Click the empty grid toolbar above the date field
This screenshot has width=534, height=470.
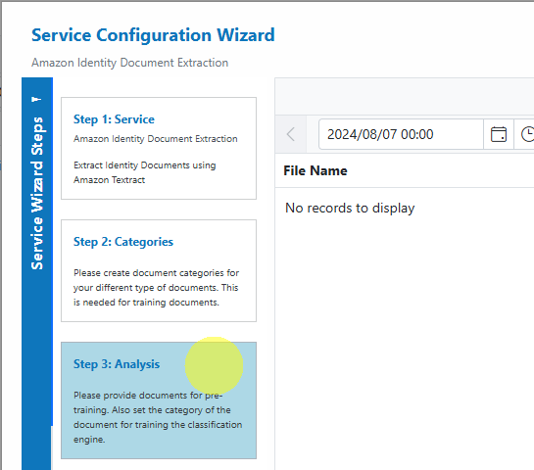click(405, 97)
